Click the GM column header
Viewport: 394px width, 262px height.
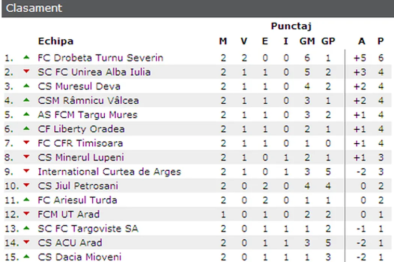click(307, 41)
